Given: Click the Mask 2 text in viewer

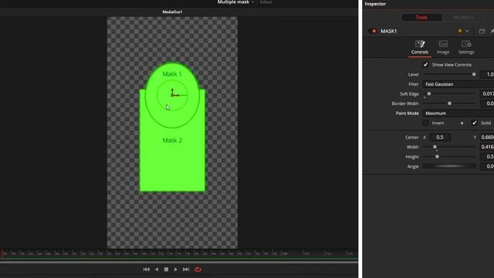Looking at the screenshot, I should click(x=172, y=141).
